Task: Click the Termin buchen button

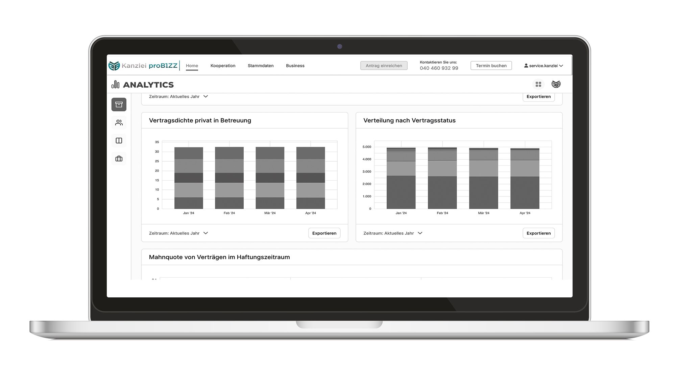Action: coord(491,66)
